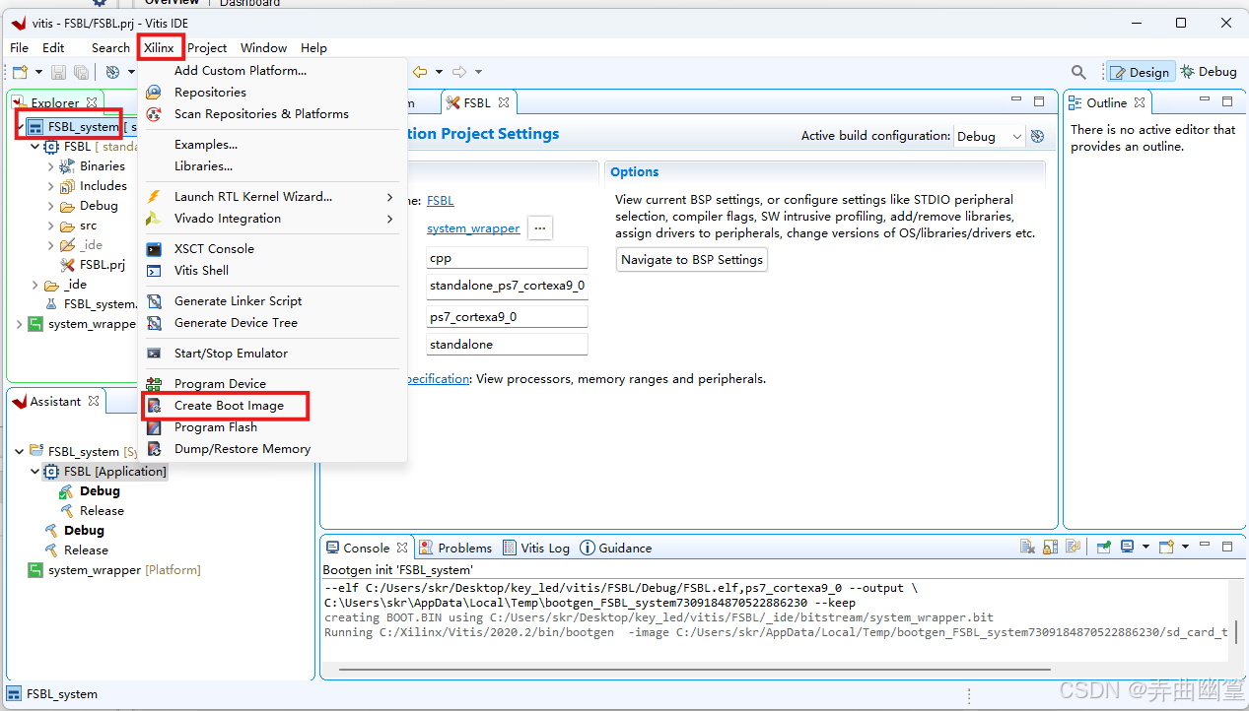Toggle console Scroll Lock icon
The height and width of the screenshot is (711, 1249).
[x=1049, y=547]
